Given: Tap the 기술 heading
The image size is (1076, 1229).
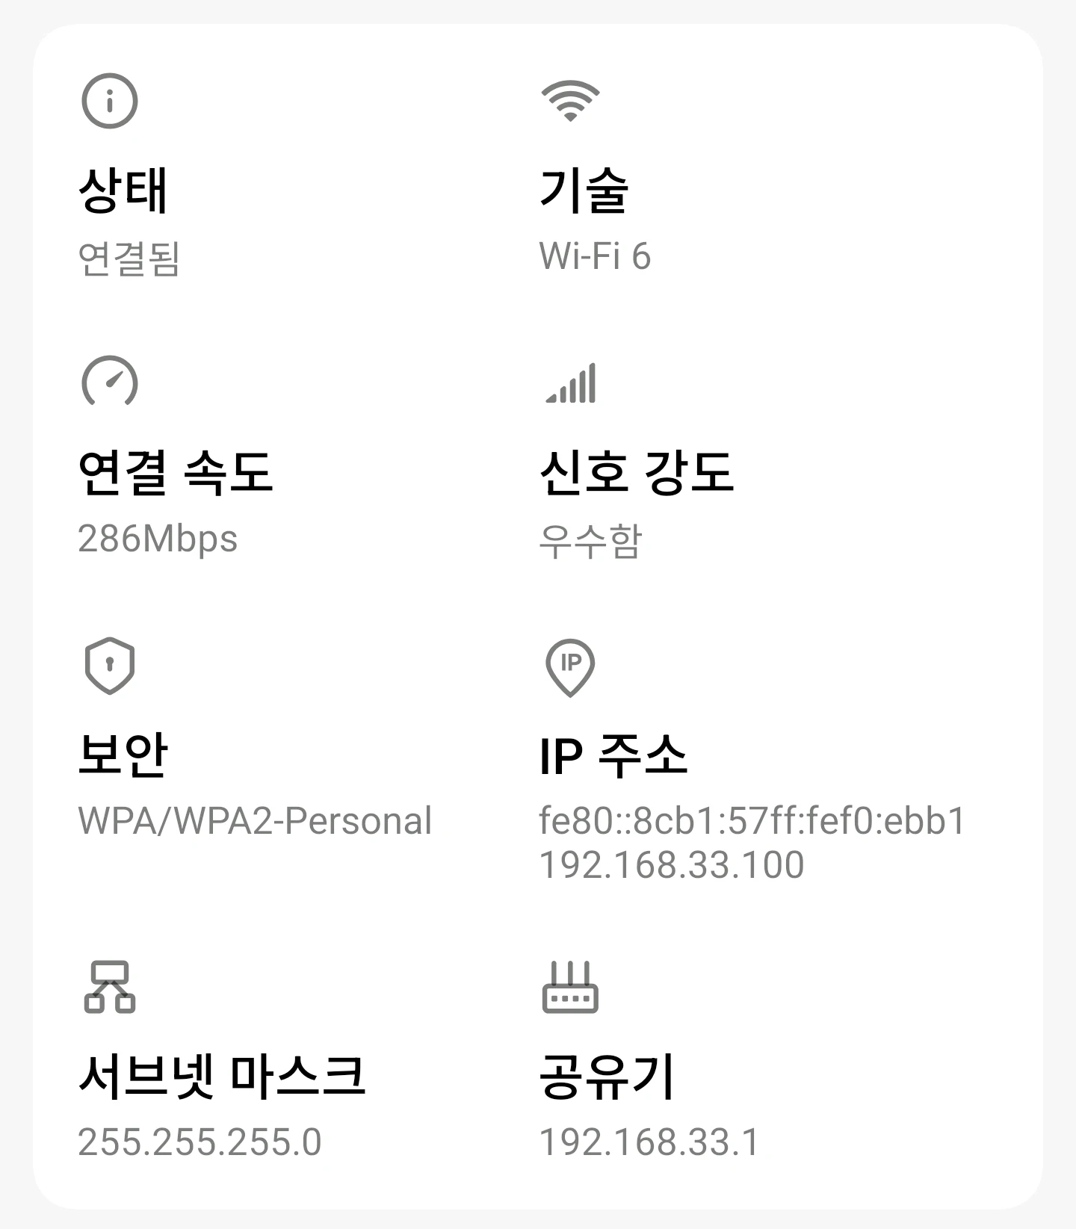Looking at the screenshot, I should tap(584, 191).
